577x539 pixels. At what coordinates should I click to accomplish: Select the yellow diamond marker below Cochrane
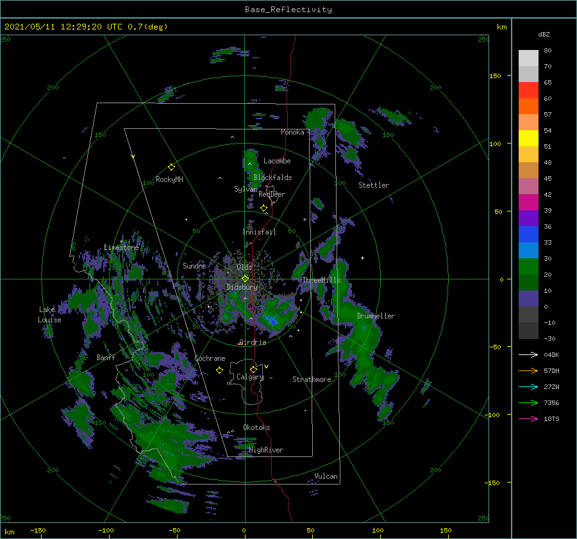click(219, 370)
